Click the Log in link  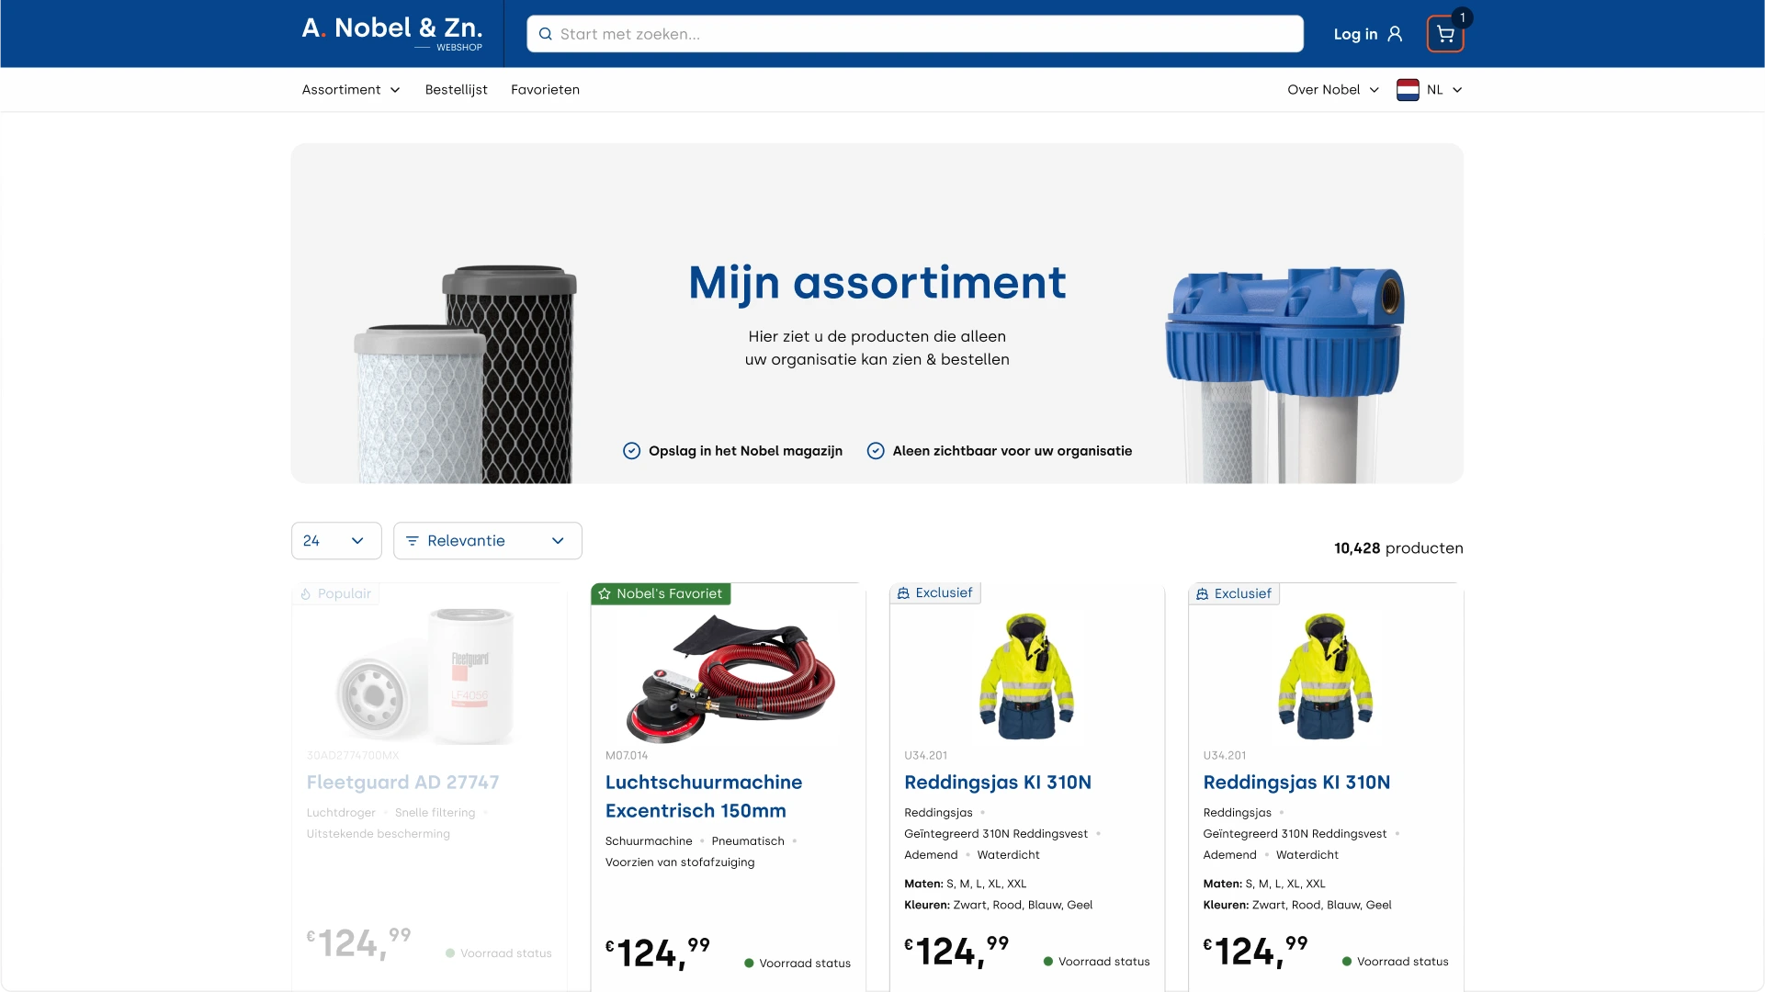pyautogui.click(x=1355, y=34)
